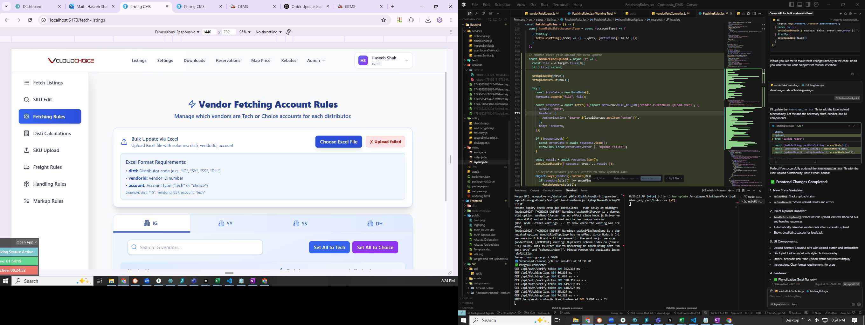Open emailService.js in Cursor explorer
865x325 pixels.
point(482,41)
